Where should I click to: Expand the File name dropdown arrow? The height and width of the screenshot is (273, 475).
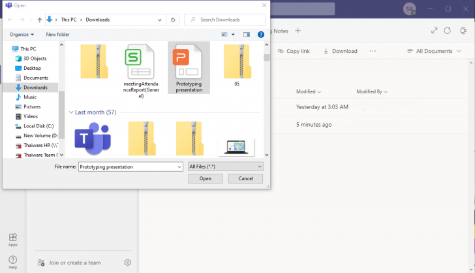click(179, 167)
